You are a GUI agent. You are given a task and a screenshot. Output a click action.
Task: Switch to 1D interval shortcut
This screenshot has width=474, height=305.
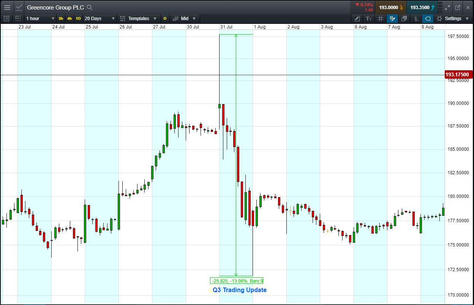[x=78, y=18]
